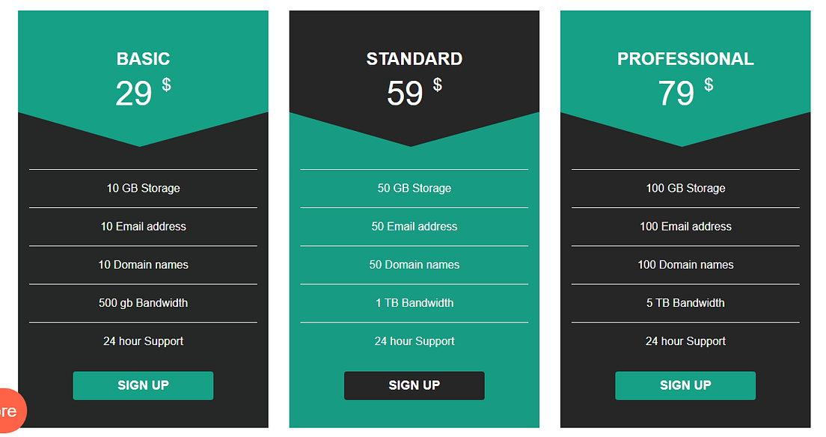The image size is (826, 437).
Task: Select 24 hour Support on STANDARD plan
Action: pos(414,340)
